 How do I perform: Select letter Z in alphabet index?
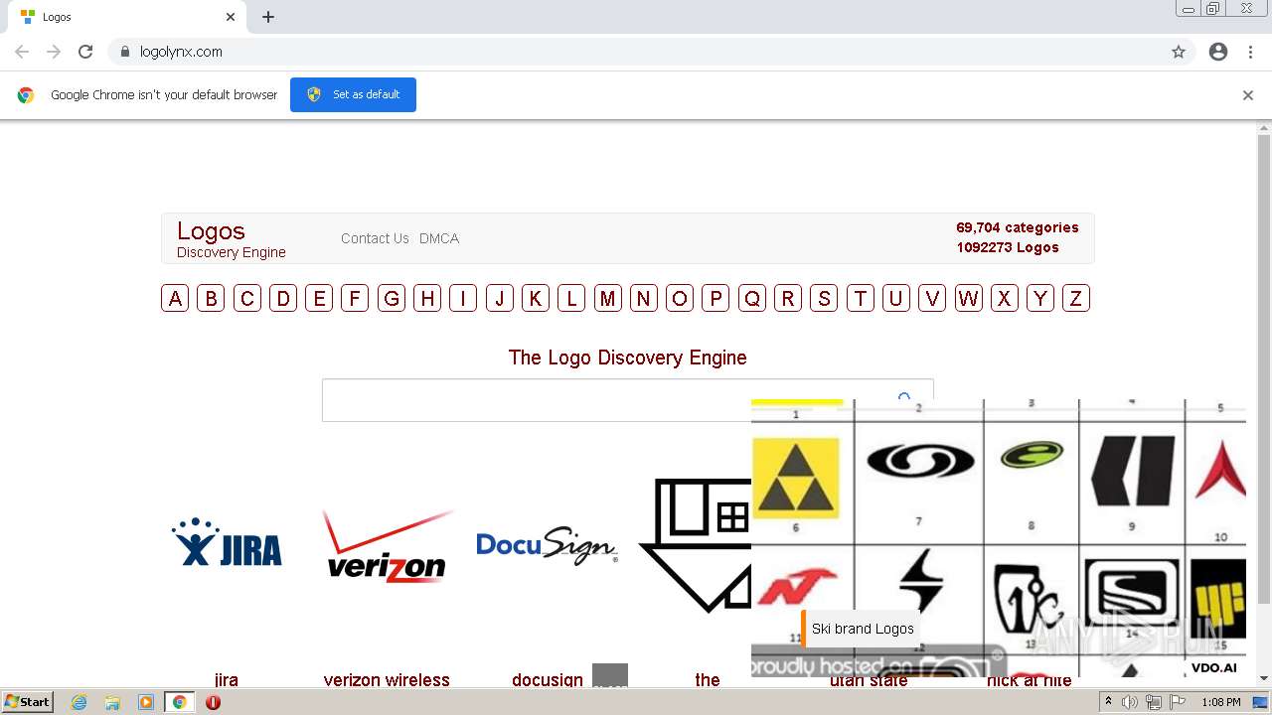(x=1076, y=298)
